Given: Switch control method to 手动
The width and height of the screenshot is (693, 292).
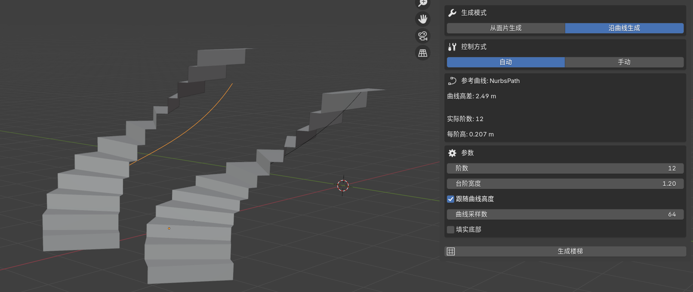Looking at the screenshot, I should 624,62.
